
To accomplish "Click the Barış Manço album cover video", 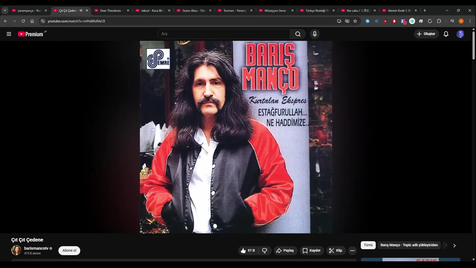I will tap(236, 137).
